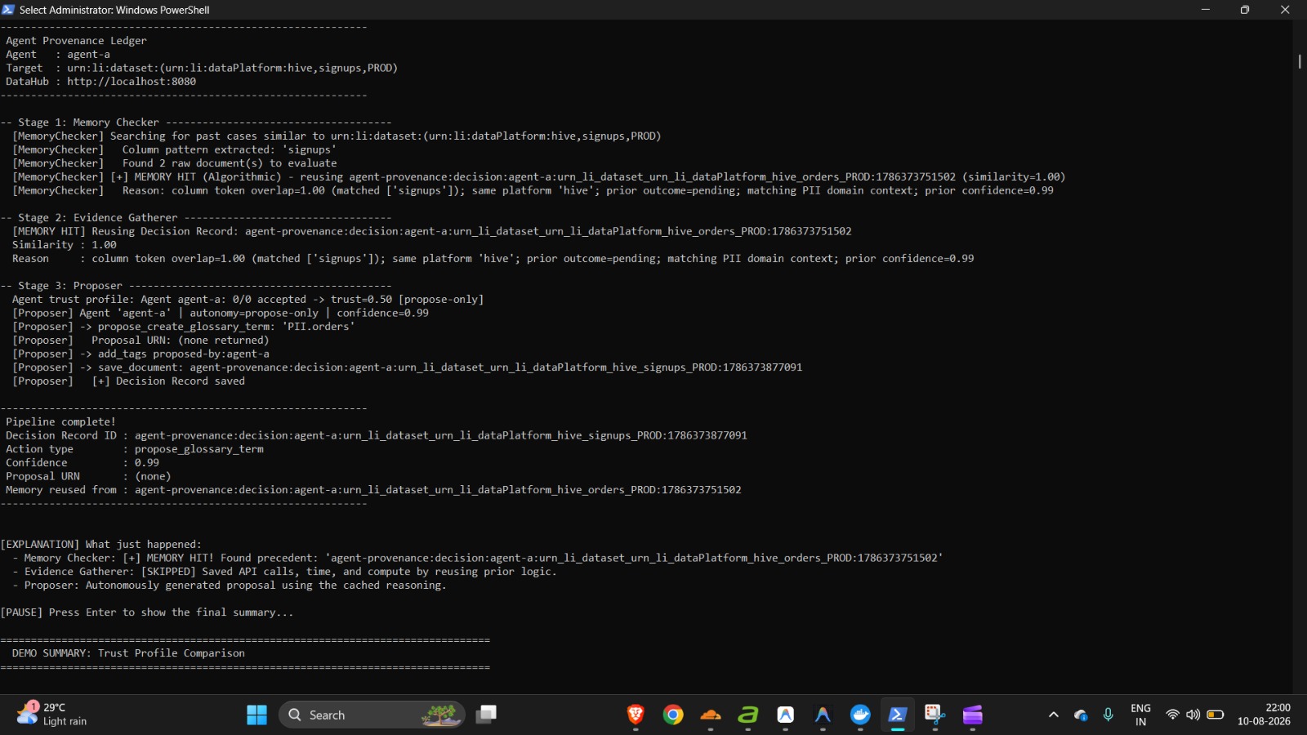Open the ENG IN language switcher
The image size is (1307, 735).
[x=1141, y=715]
